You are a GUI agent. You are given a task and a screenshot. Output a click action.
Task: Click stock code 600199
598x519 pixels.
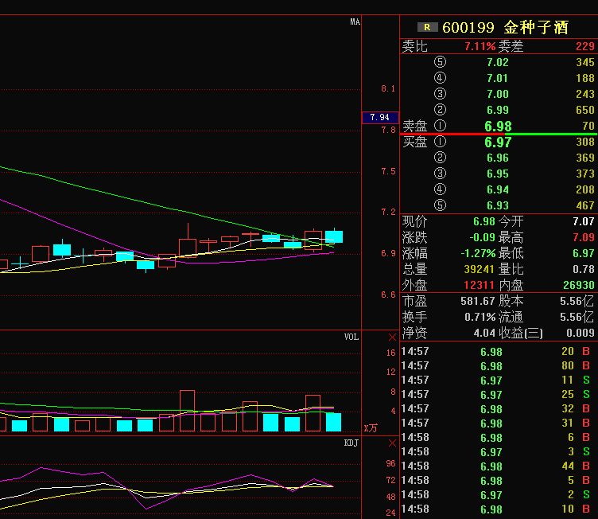468,28
